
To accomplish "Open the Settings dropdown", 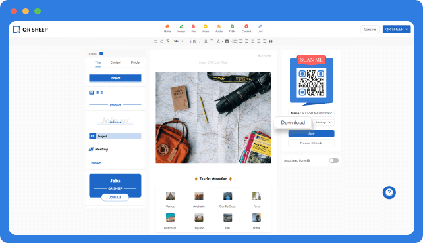I will pos(324,122).
